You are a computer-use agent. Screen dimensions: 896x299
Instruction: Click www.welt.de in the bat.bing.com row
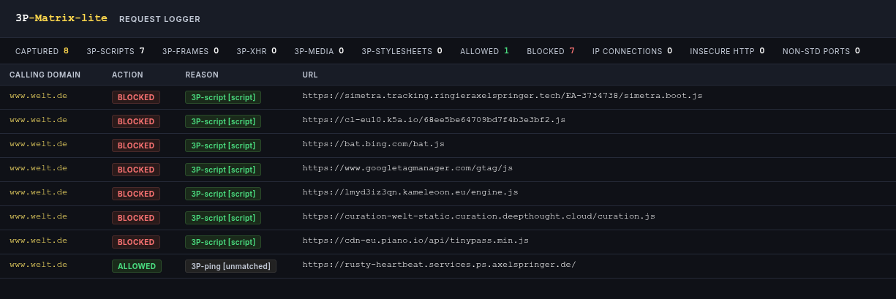tap(38, 144)
